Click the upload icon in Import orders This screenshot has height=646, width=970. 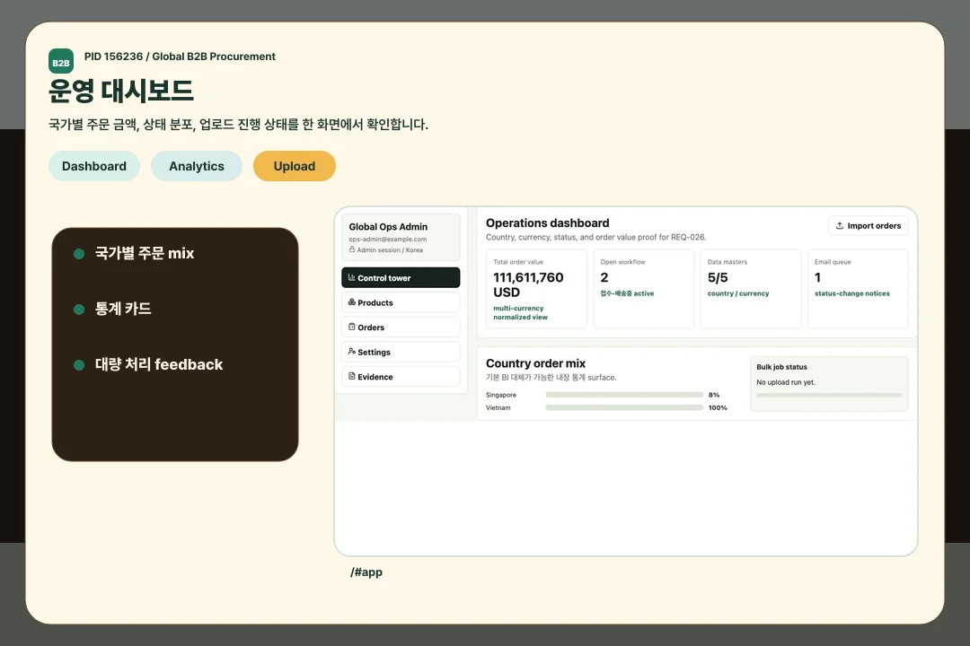[840, 225]
